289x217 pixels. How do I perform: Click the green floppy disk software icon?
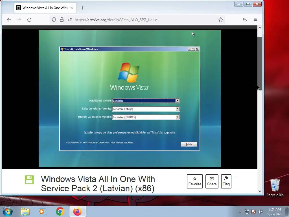click(29, 180)
